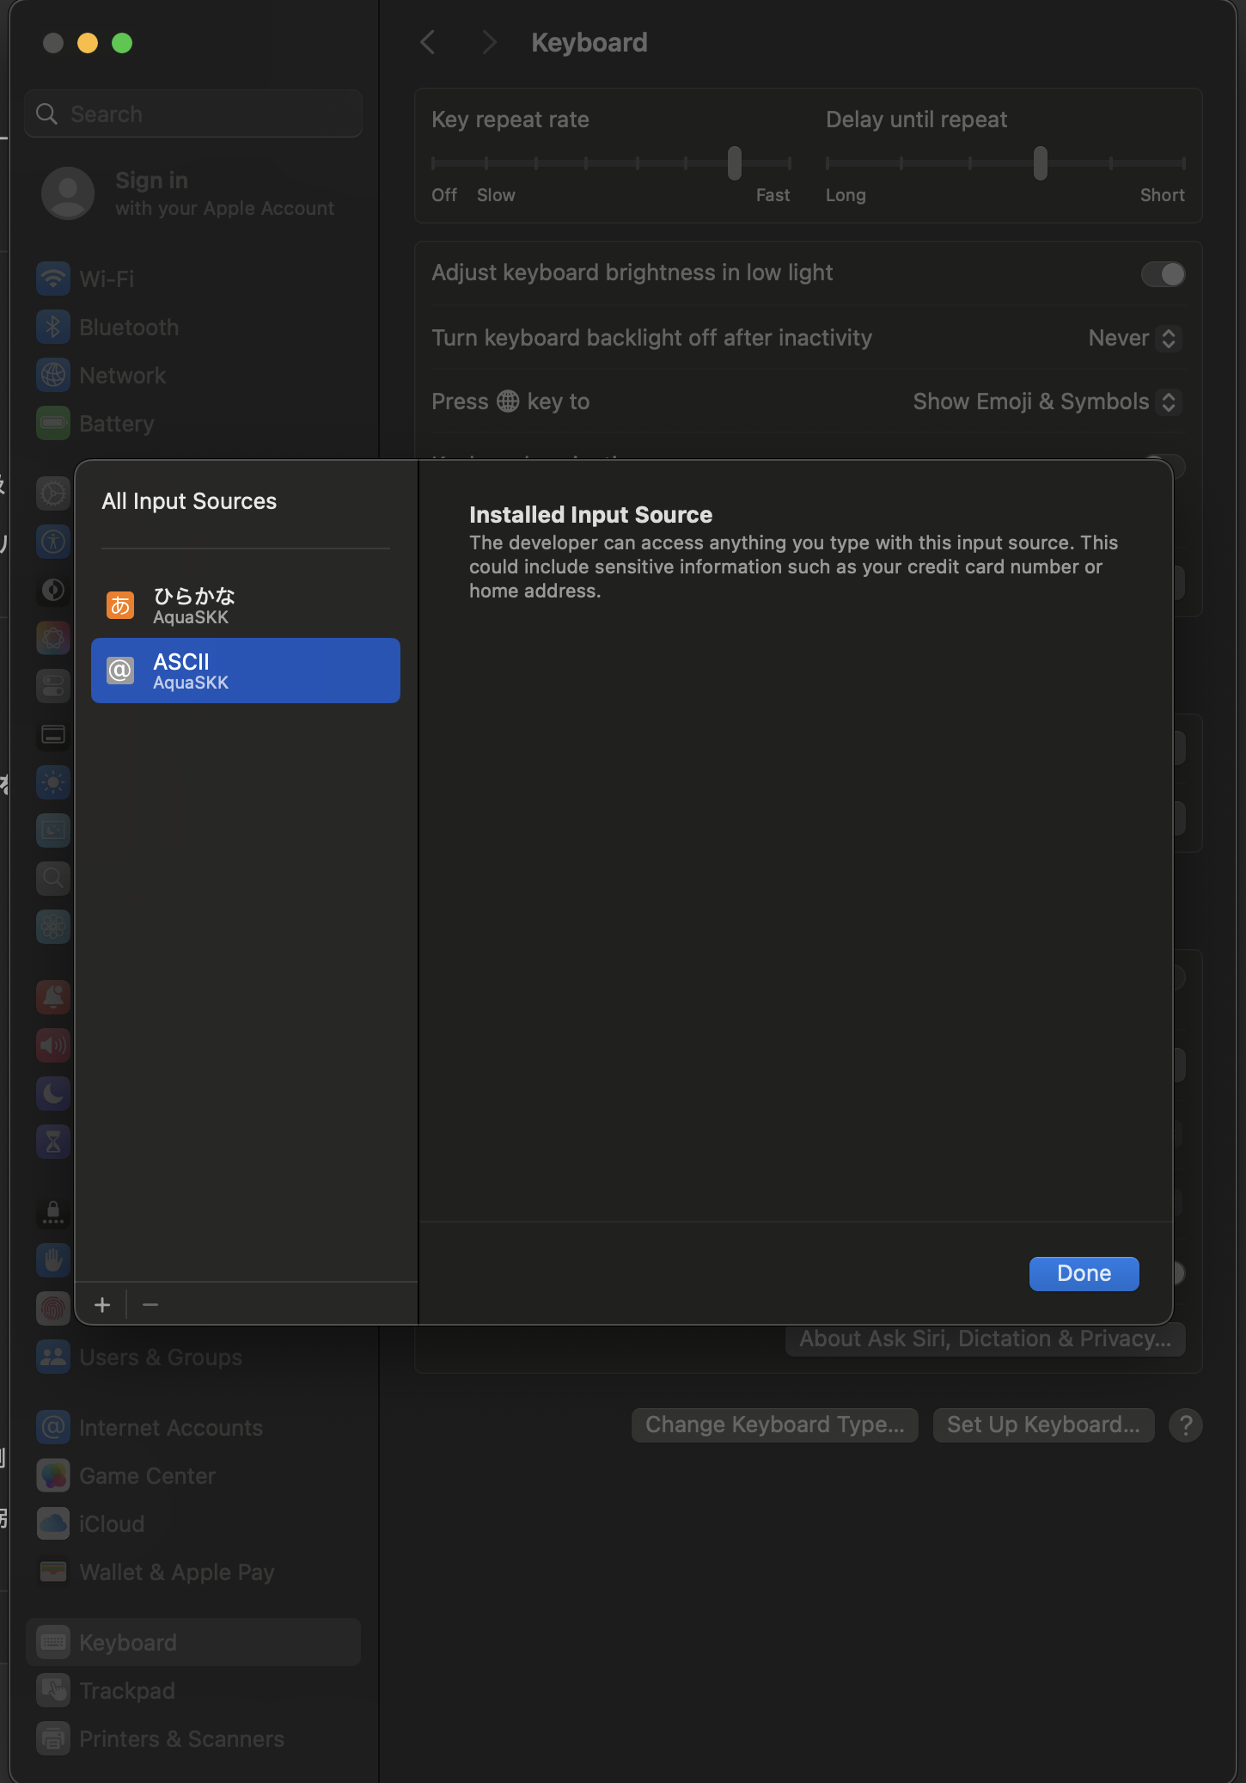Click the Displays sun icon in sidebar
Image resolution: width=1246 pixels, height=1783 pixels.
tap(53, 782)
